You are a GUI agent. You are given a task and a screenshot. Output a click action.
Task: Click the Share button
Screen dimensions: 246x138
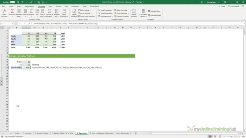point(222,6)
